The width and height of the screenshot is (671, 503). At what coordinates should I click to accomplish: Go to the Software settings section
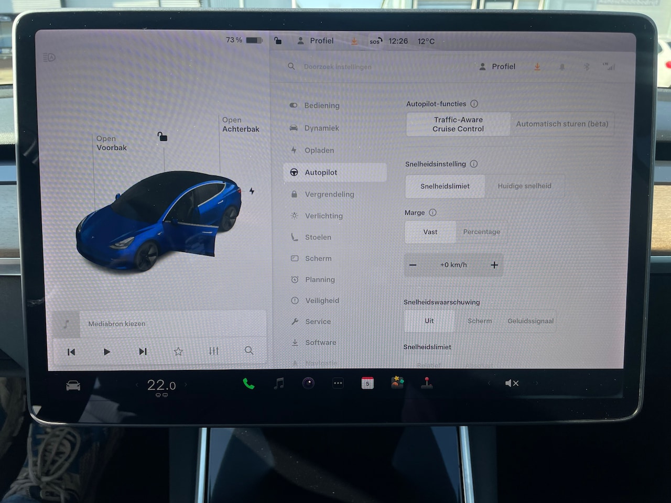coord(320,343)
